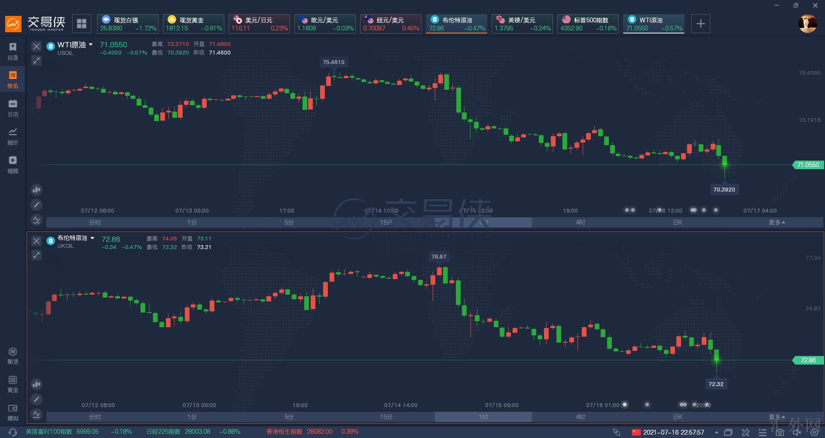This screenshot has height=438, width=825.
Task: Expand WTI原油 chart to fullscreen
Action: pyautogui.click(x=37, y=61)
